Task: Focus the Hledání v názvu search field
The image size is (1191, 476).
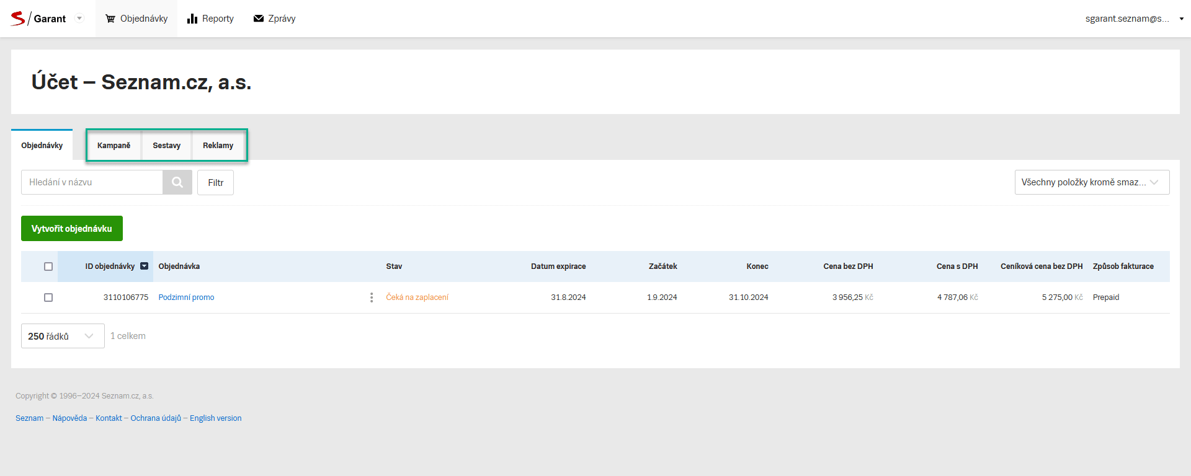Action: 92,182
